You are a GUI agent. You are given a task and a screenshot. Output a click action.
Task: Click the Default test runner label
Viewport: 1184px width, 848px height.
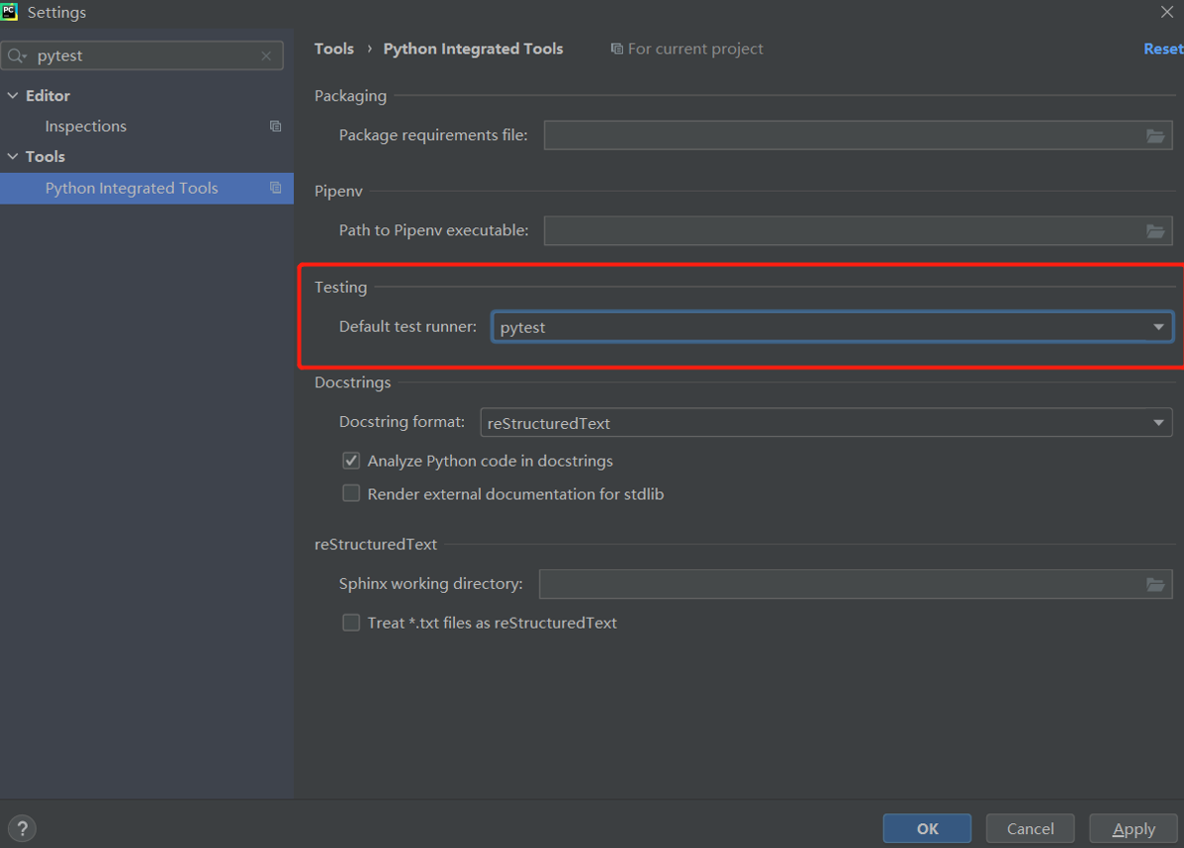coord(408,327)
